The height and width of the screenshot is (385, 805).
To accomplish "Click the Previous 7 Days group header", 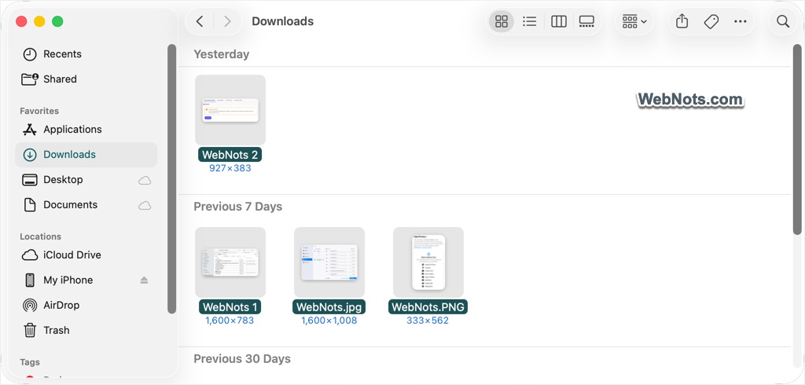I will click(x=237, y=207).
